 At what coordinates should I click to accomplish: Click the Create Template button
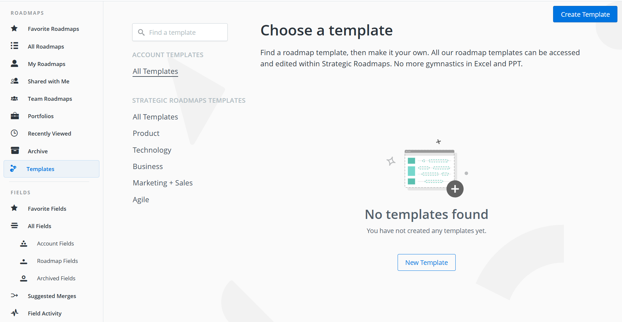click(x=585, y=14)
